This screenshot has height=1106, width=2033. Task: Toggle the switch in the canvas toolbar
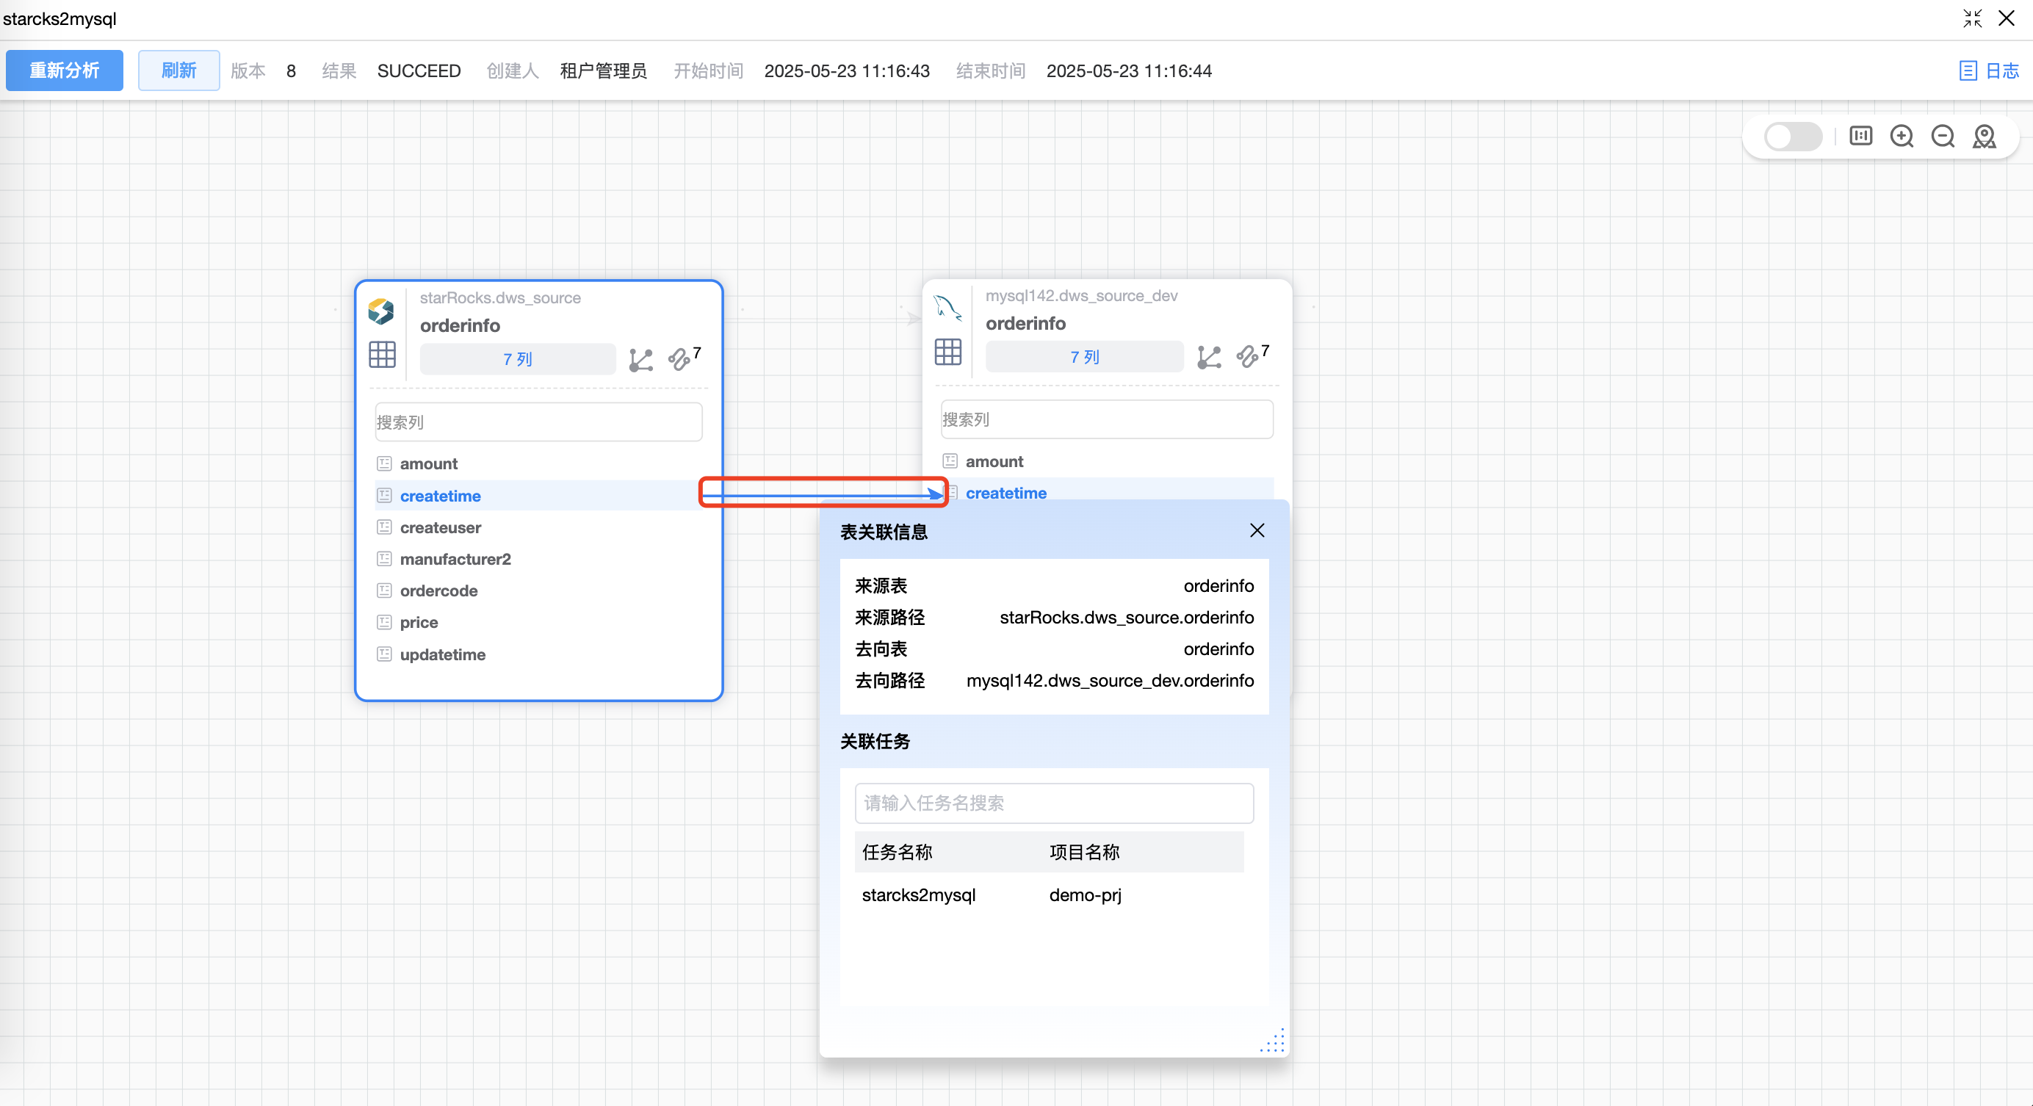tap(1792, 137)
